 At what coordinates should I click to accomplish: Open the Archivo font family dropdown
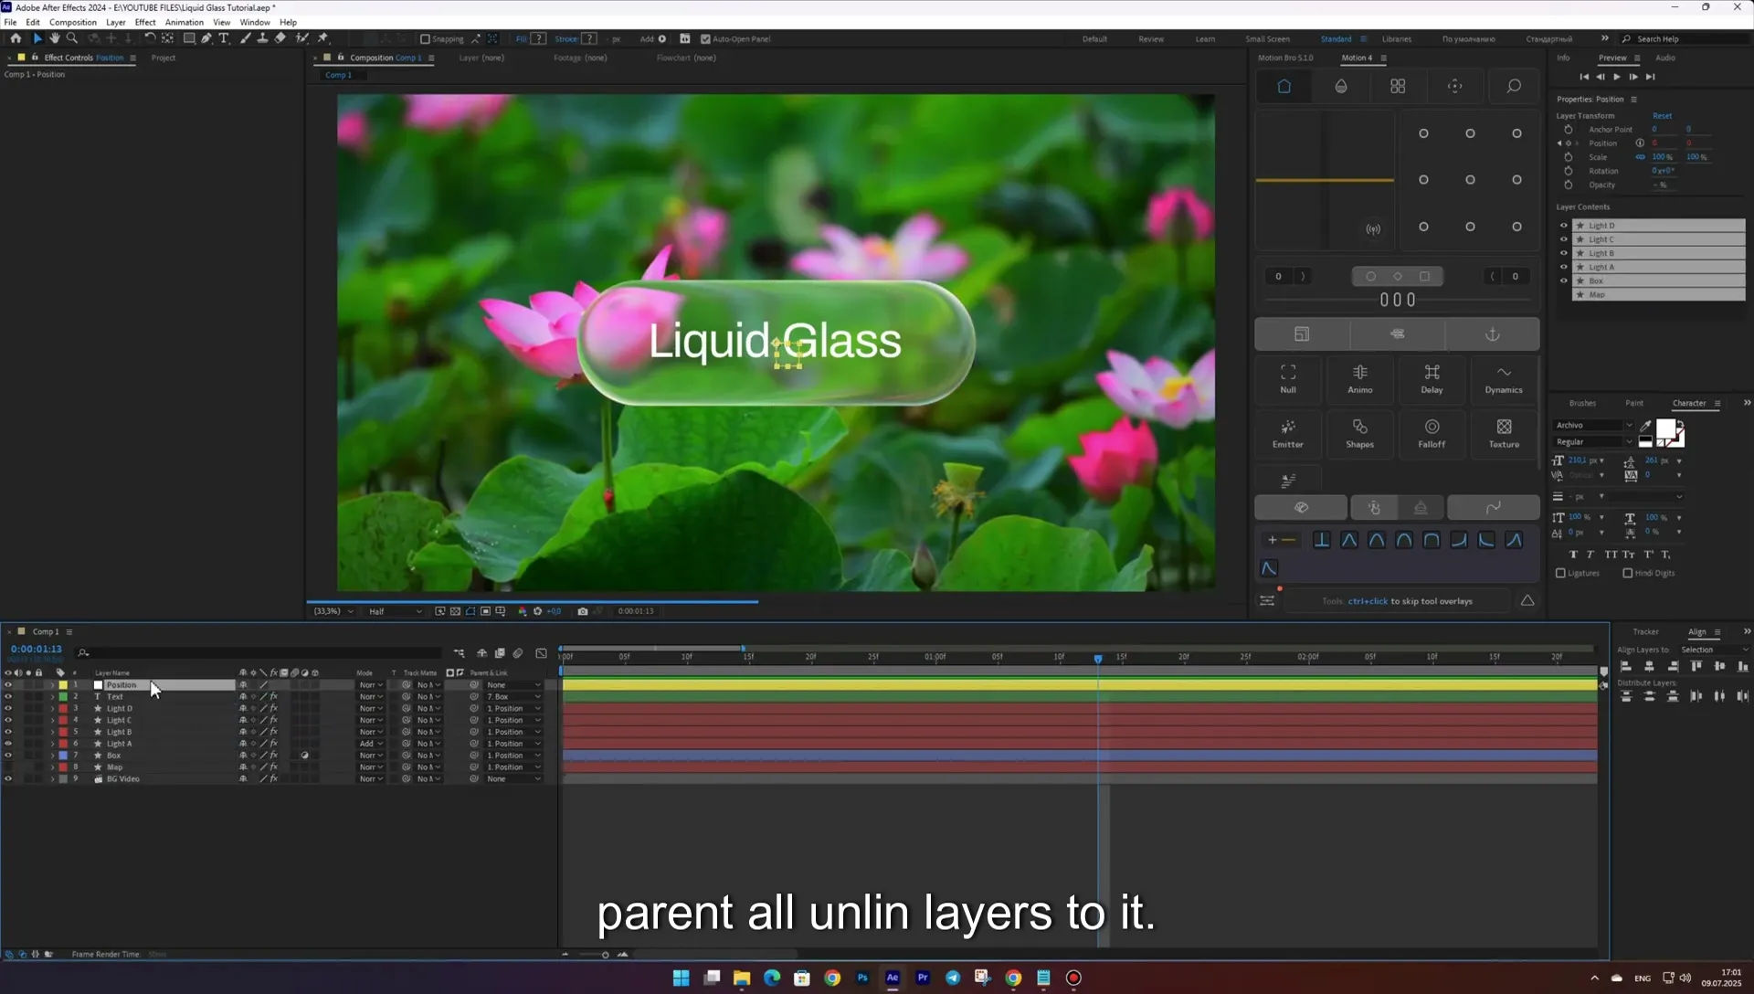[1593, 426]
